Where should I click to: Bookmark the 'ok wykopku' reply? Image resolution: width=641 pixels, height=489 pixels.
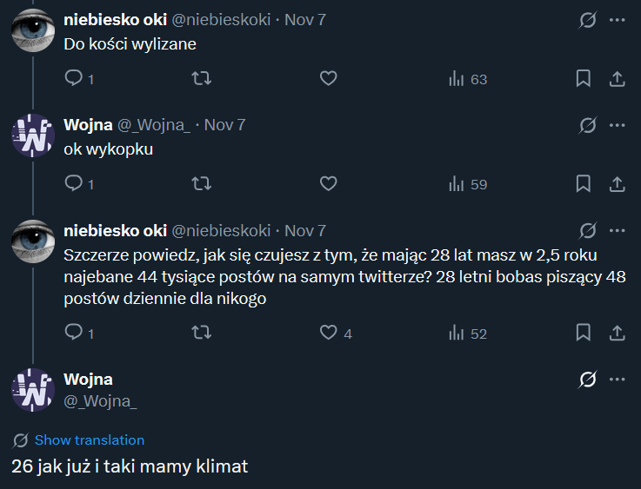click(x=584, y=184)
